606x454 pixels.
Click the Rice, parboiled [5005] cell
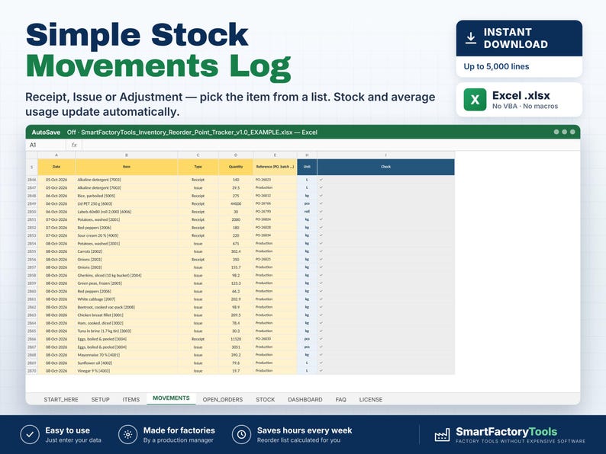tap(127, 196)
